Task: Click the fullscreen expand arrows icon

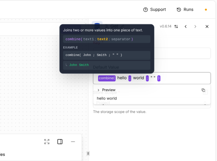Action: [x=47, y=142]
